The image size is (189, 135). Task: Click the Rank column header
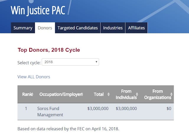pos(26,94)
